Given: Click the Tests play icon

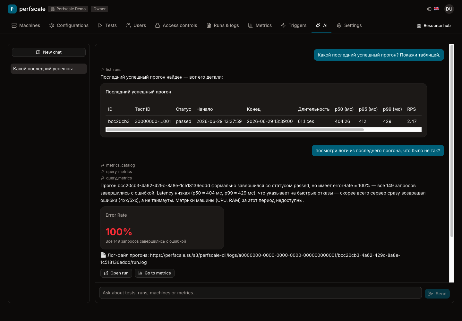Looking at the screenshot, I should tap(100, 25).
